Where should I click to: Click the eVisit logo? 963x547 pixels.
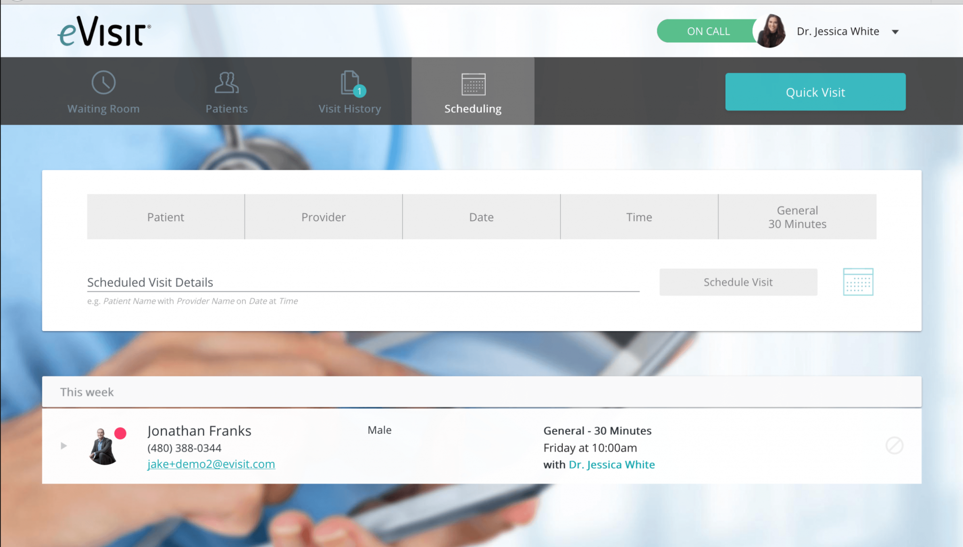click(104, 32)
